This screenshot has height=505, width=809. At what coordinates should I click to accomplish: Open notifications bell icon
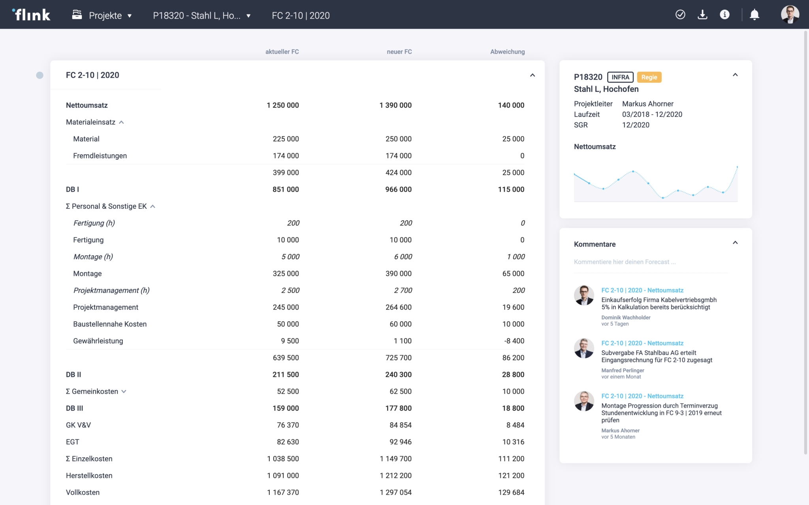(754, 15)
